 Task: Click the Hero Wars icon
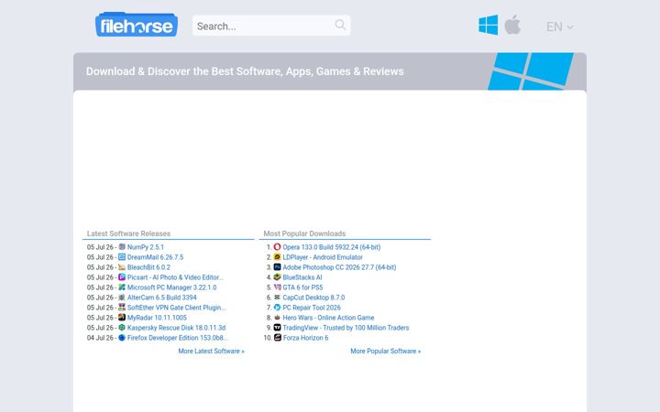pyautogui.click(x=278, y=318)
